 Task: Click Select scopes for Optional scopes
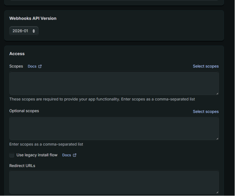pyautogui.click(x=206, y=111)
